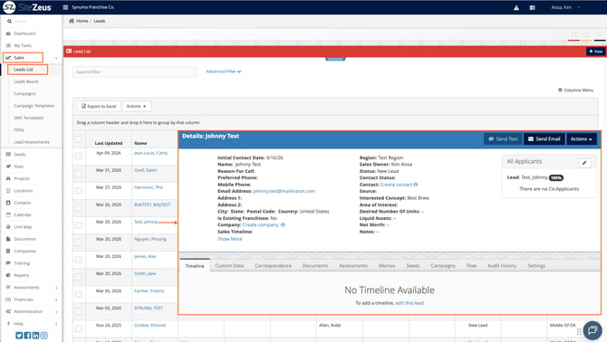Click the Training icon in sidebar
Screen dimensions: 607x342
click(x=8, y=263)
